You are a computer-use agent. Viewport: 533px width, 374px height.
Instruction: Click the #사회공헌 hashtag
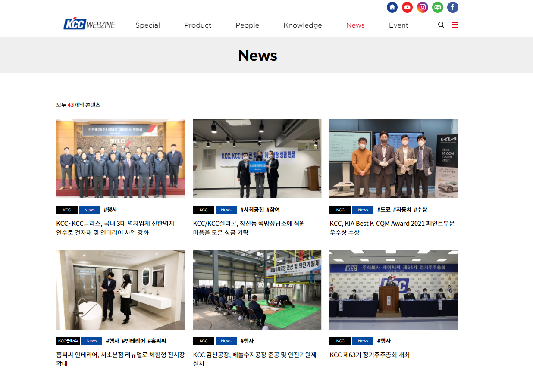[x=251, y=210]
